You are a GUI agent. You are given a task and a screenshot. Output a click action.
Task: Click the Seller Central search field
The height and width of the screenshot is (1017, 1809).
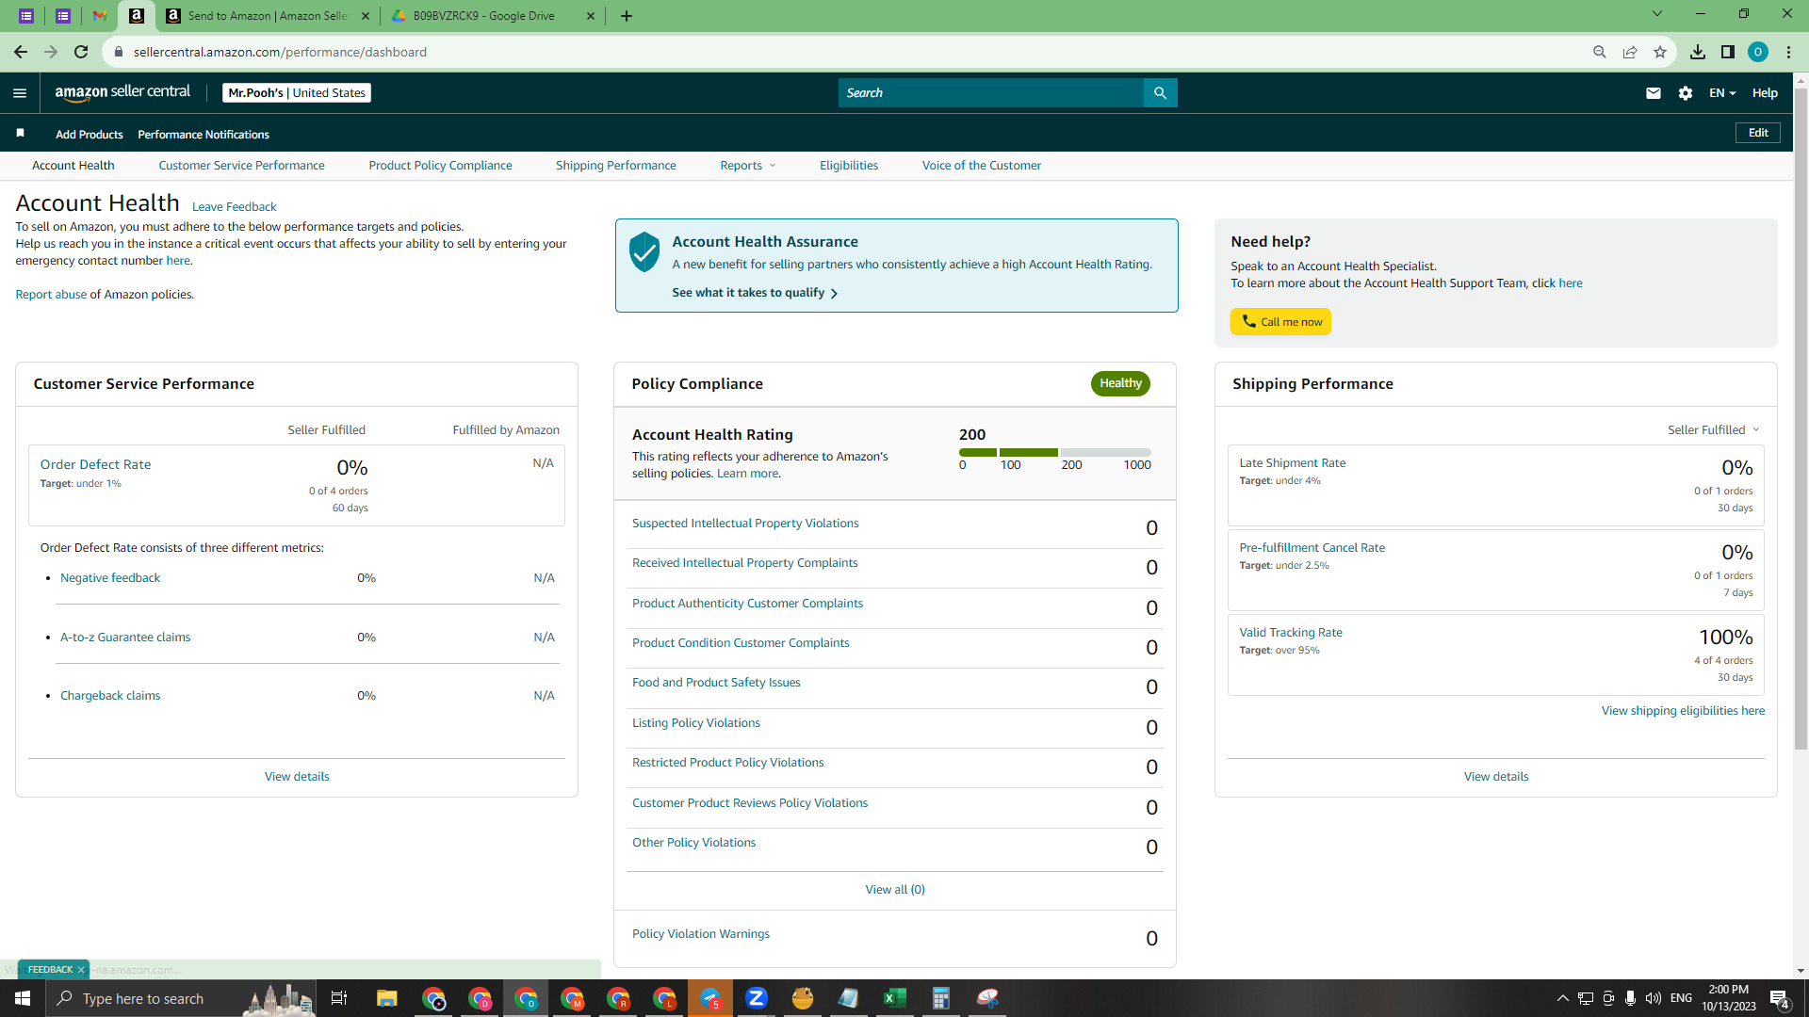(x=991, y=93)
